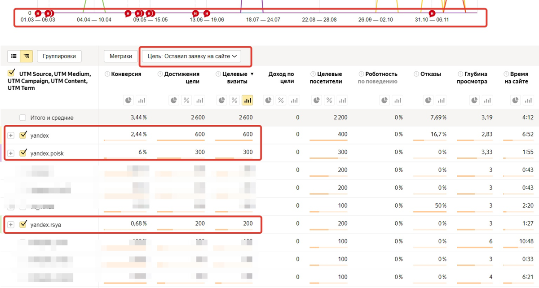Open help icon next to Целевые визиты
Image resolution: width=539 pixels, height=288 pixels.
click(x=218, y=74)
